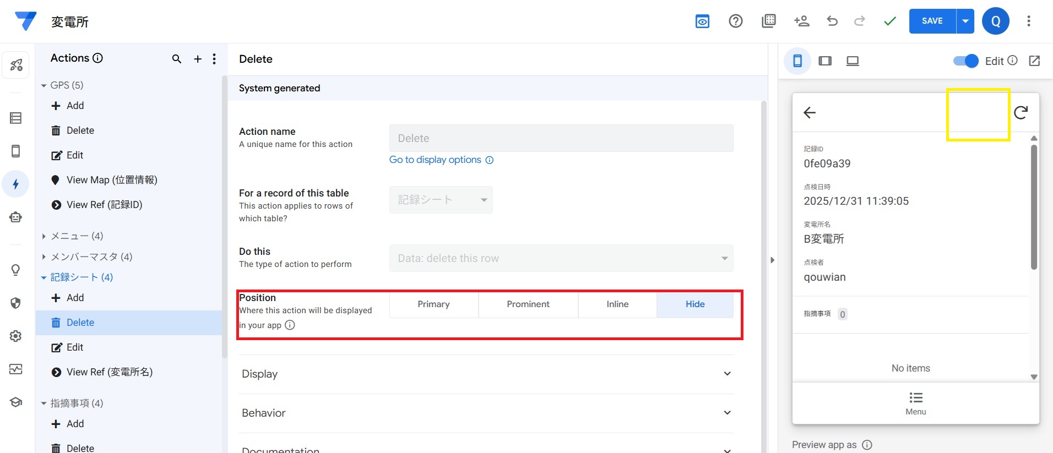Refresh the app preview
The width and height of the screenshot is (1053, 453).
click(1021, 113)
